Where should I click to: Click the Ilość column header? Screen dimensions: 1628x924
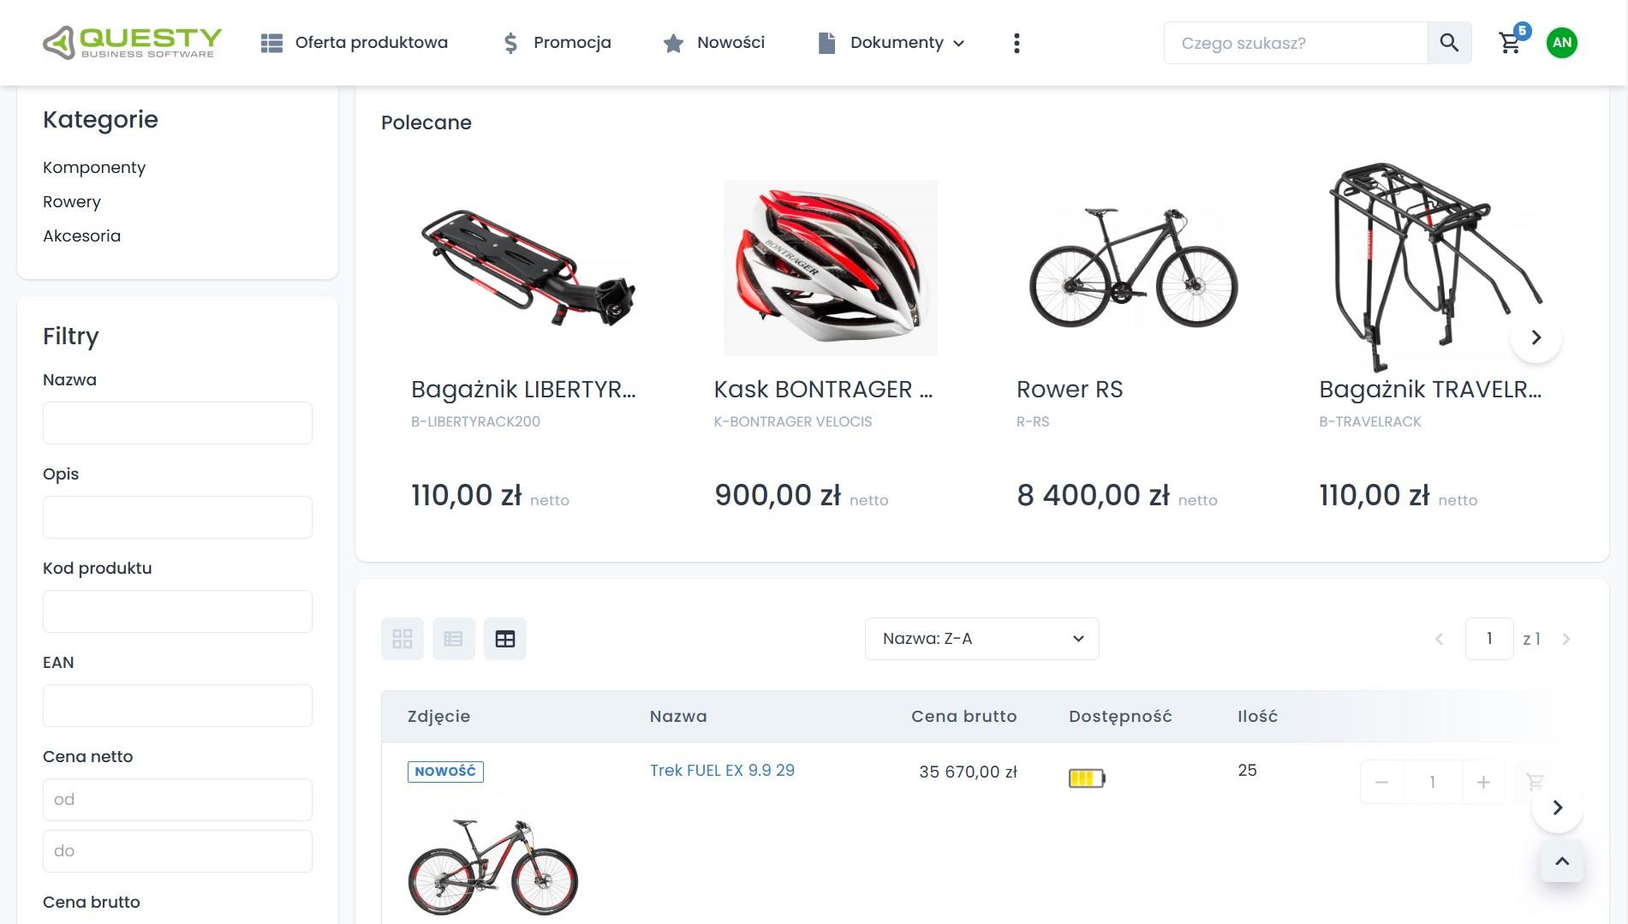coord(1257,717)
